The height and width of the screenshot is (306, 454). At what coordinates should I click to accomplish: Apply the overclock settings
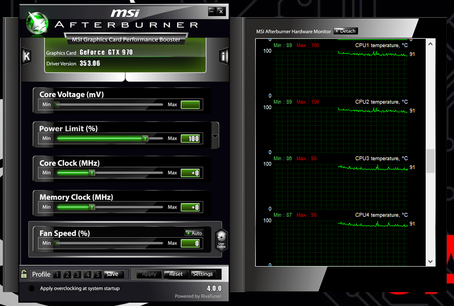[149, 274]
